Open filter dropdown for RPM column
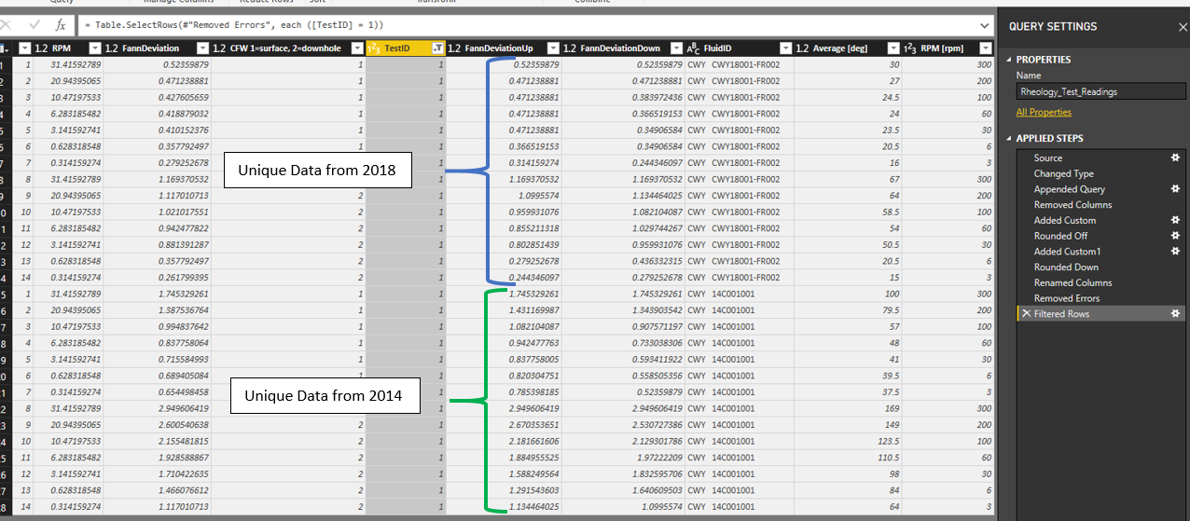Screen dimensions: 1190x521 click(94, 48)
